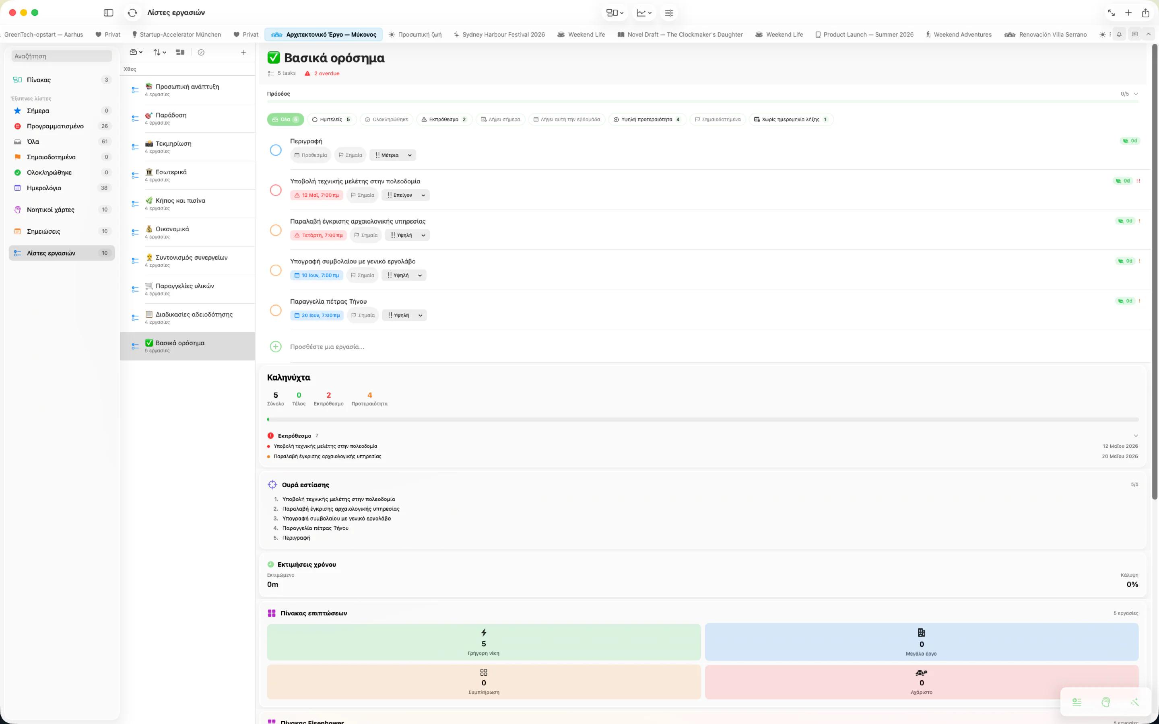Complete task Παραλαβή έγκρισης αρχαιολογικής υπηρεσίας
The width and height of the screenshot is (1159, 724).
(x=275, y=230)
